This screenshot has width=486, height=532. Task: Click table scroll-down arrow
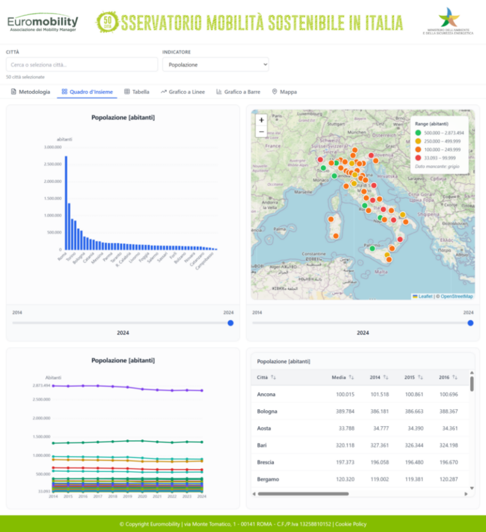(x=472, y=488)
